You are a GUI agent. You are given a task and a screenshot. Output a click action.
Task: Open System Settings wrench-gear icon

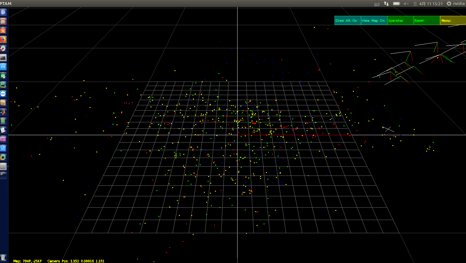click(x=3, y=49)
